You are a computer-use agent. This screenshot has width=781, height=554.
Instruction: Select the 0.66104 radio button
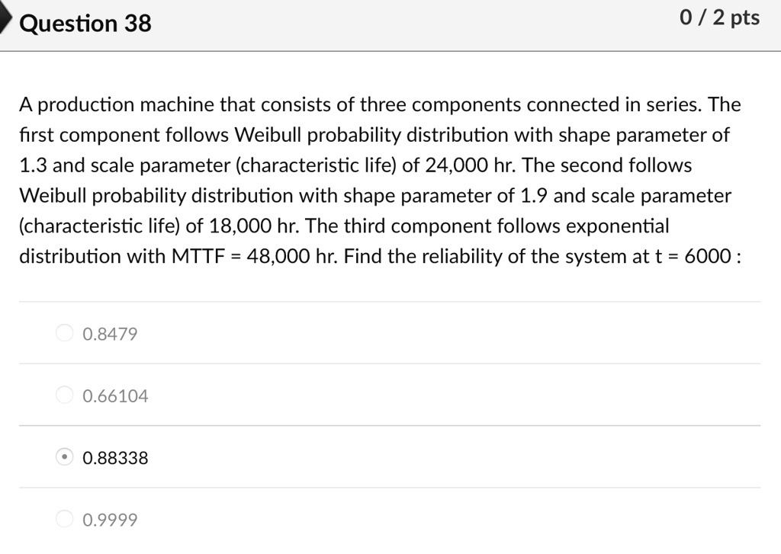[64, 395]
